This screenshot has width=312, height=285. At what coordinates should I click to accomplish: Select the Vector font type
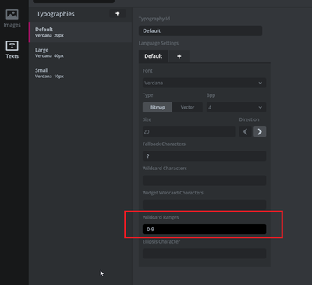[x=187, y=107]
